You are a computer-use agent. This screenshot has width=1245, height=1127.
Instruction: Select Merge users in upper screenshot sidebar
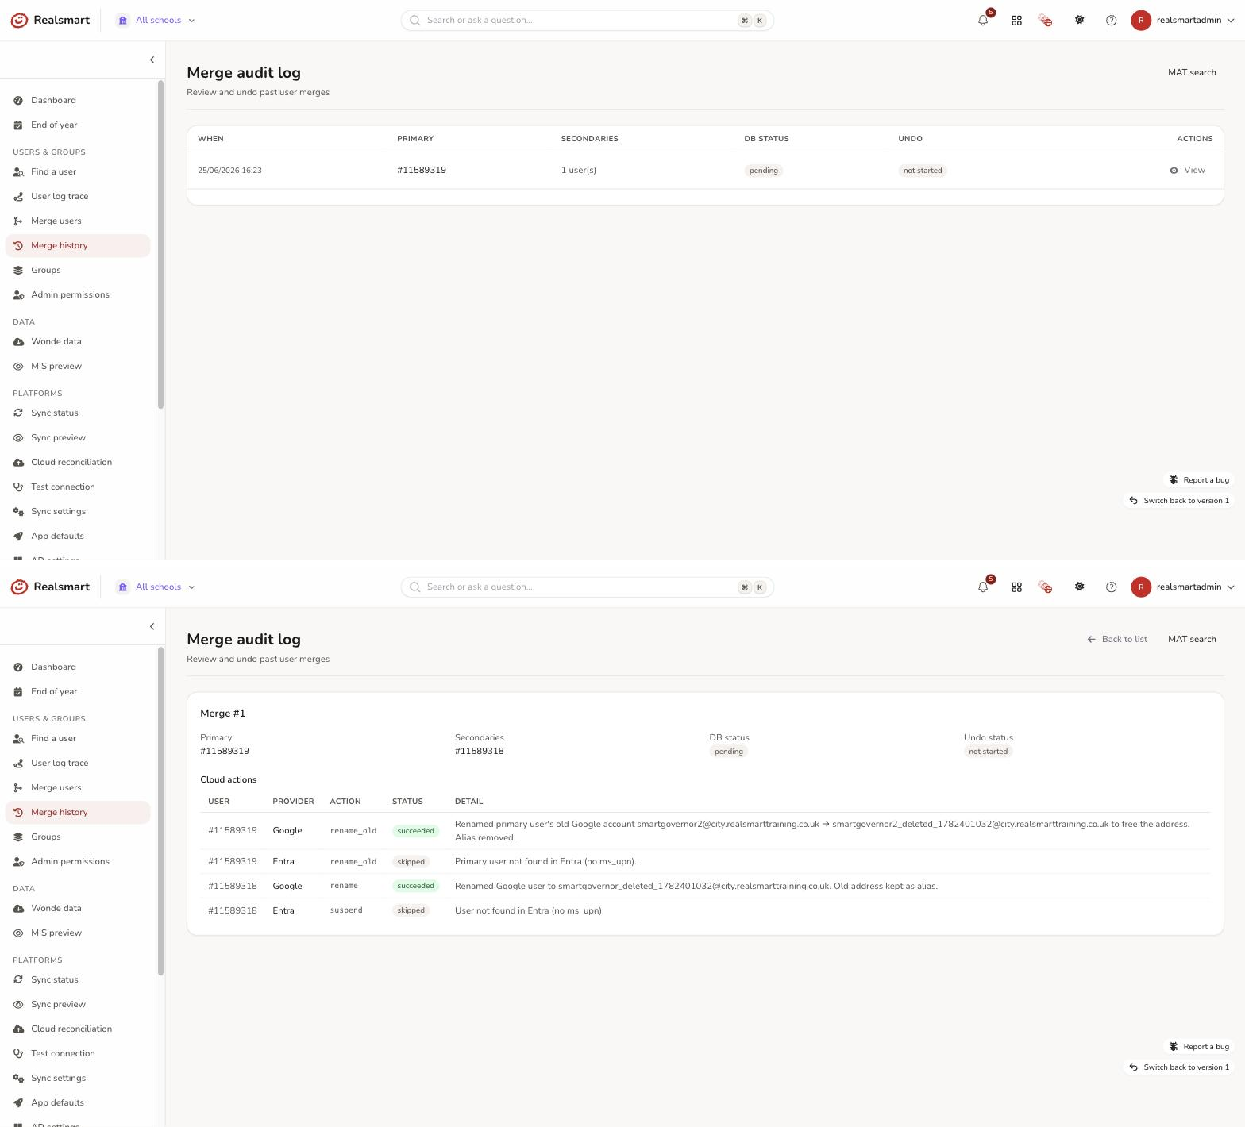pyautogui.click(x=78, y=221)
